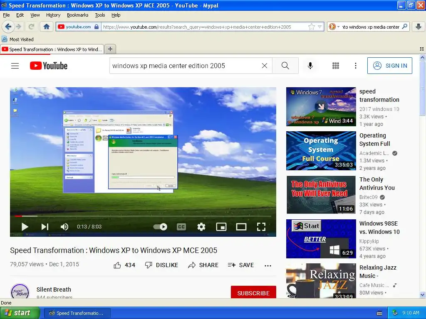Open The Only Antivirus thumbnail

pos(321,195)
